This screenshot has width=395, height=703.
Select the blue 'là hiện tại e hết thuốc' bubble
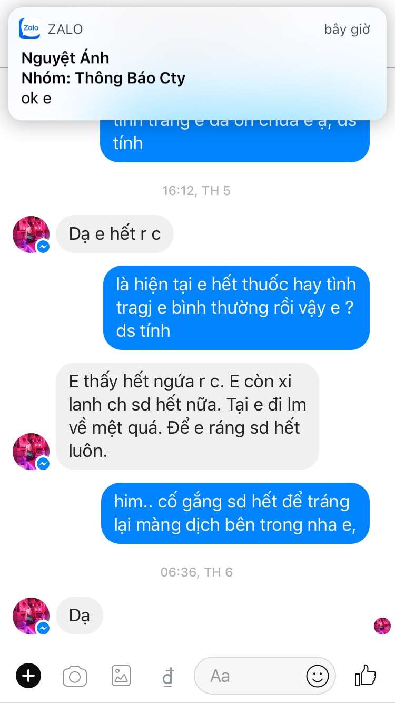coord(236,307)
